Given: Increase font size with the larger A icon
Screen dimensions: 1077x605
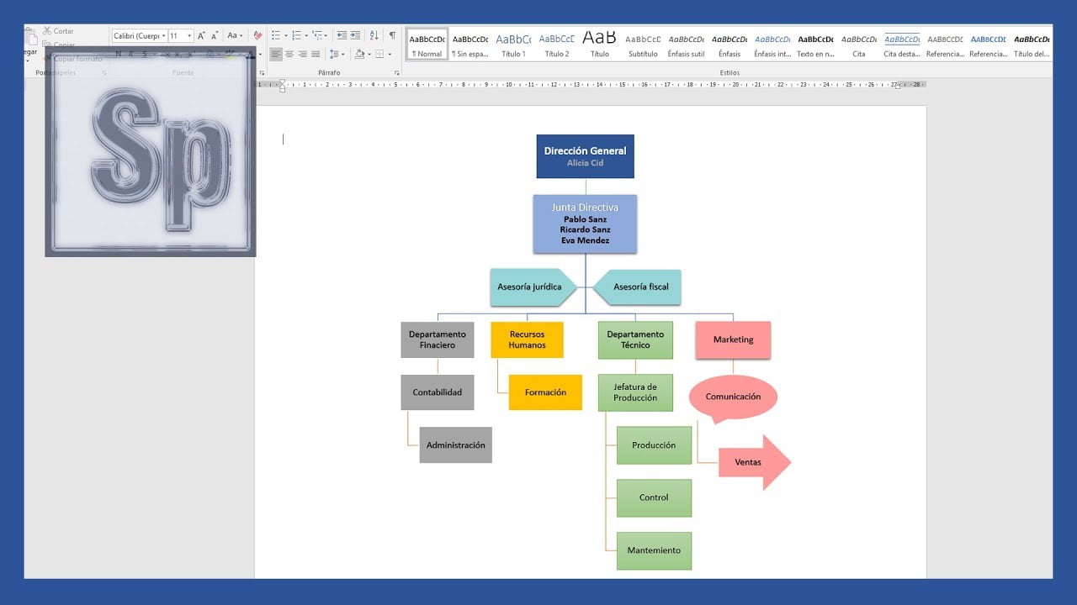Looking at the screenshot, I should pos(201,35).
